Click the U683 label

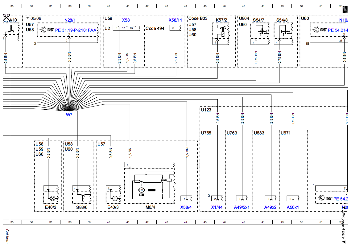click(259, 133)
